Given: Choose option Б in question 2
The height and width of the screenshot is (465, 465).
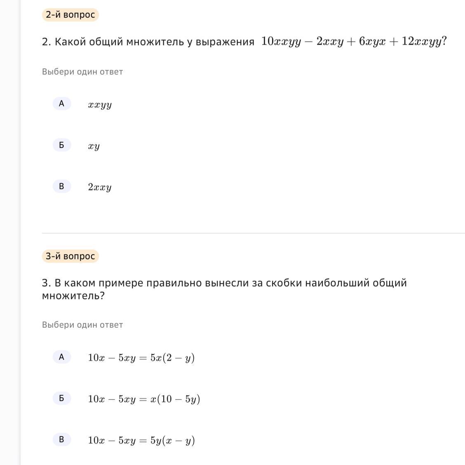Looking at the screenshot, I should (61, 145).
